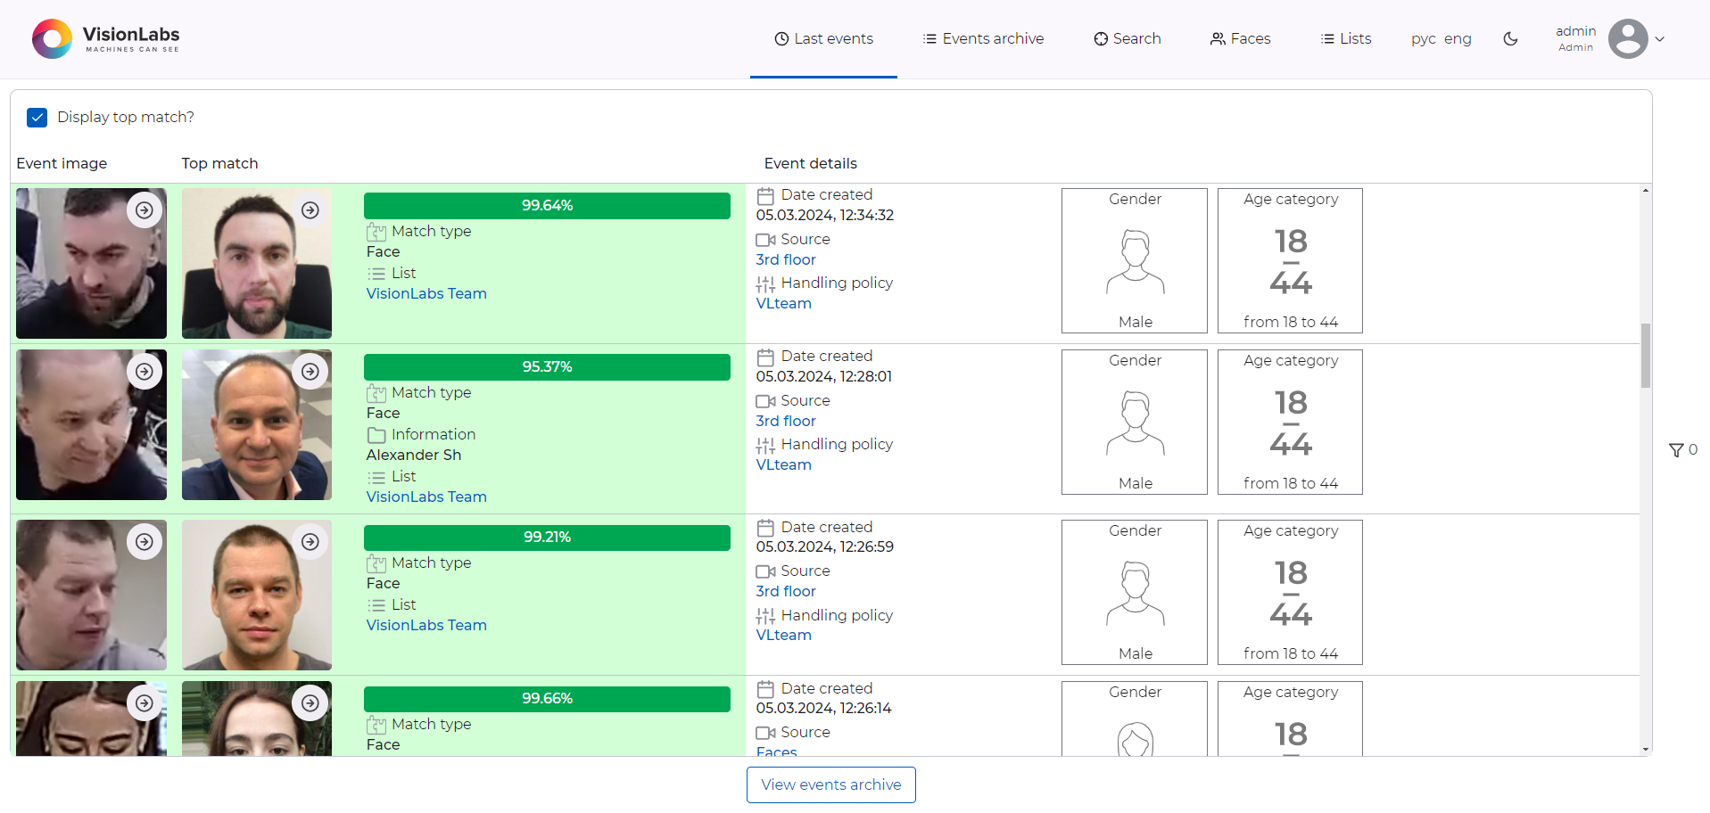The height and width of the screenshot is (813, 1710).
Task: Go to Events archive tab
Action: 983,38
